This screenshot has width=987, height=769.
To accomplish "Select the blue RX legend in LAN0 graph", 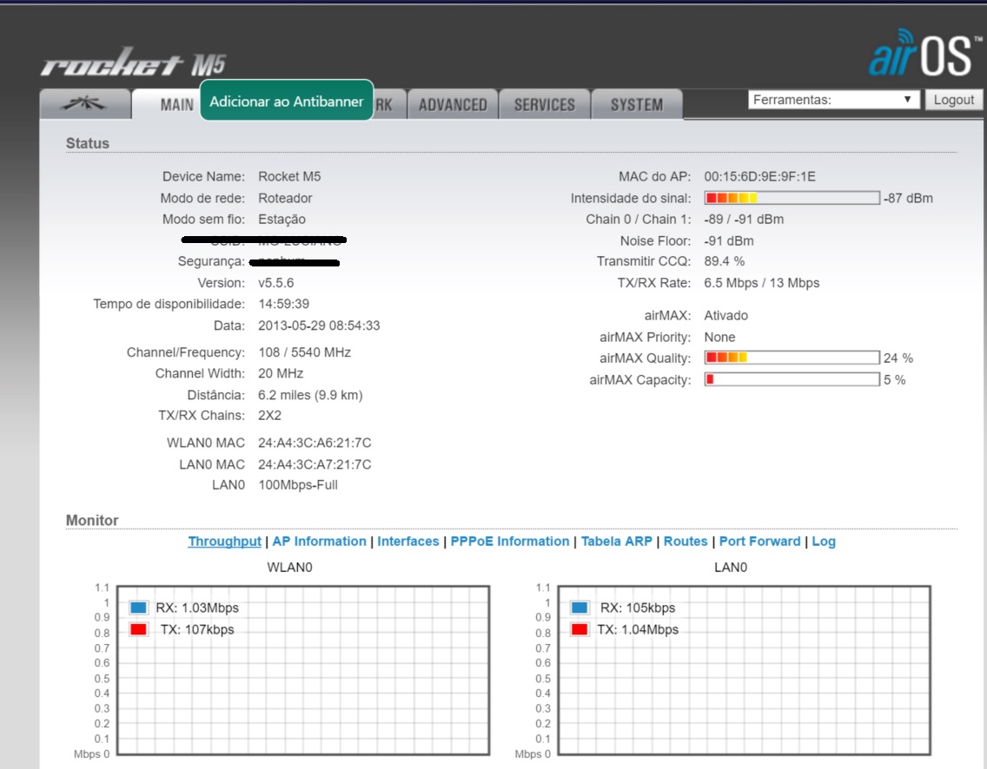I will click(x=580, y=608).
